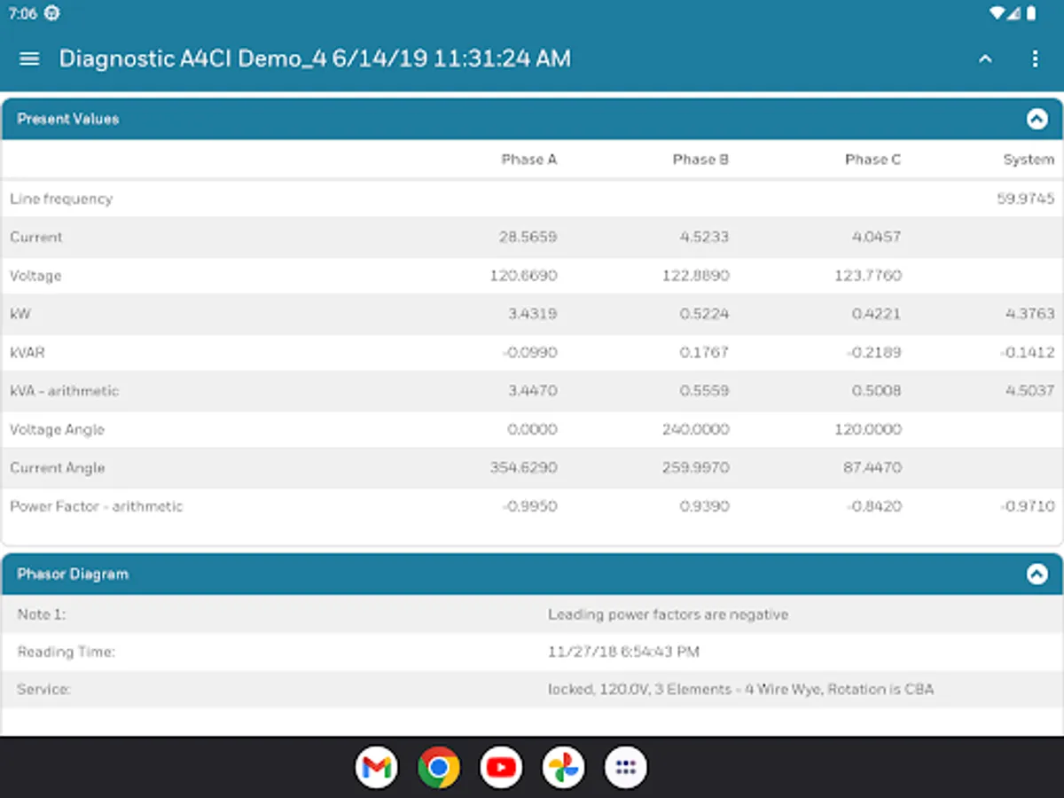Screen dimensions: 1064x798
Task: Click the Voltage Angle row label
Action: (x=57, y=430)
